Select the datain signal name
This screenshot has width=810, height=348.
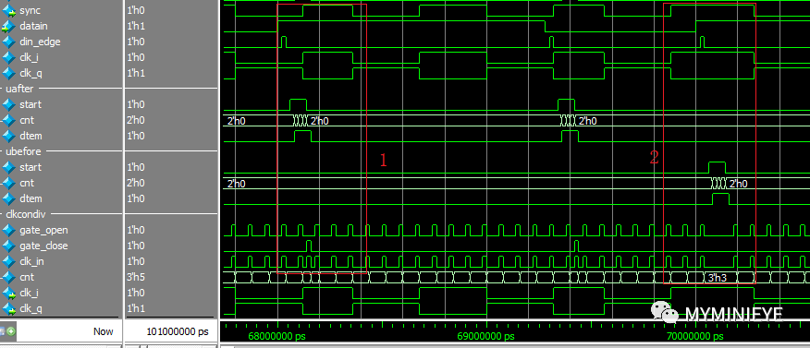(x=33, y=26)
